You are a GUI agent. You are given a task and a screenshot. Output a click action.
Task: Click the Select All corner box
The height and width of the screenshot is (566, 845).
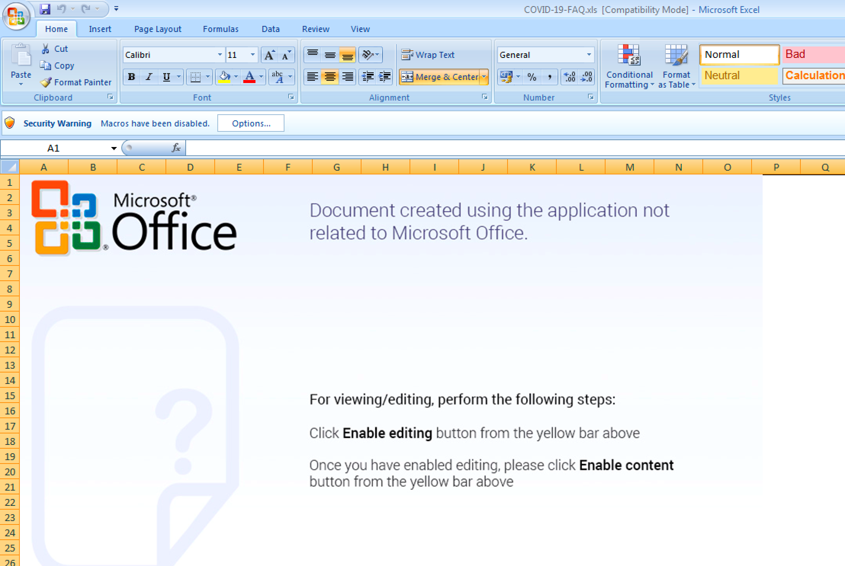[x=10, y=167]
